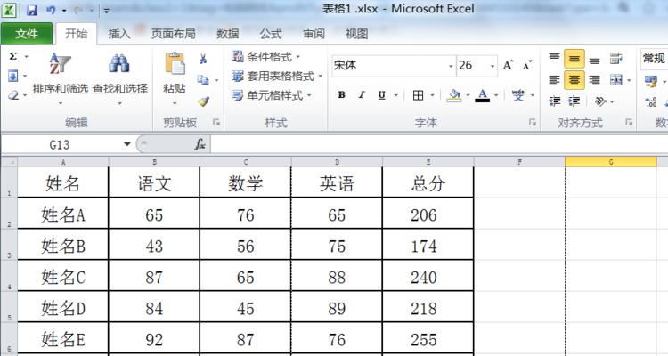Toggle underline formatting

point(382,95)
